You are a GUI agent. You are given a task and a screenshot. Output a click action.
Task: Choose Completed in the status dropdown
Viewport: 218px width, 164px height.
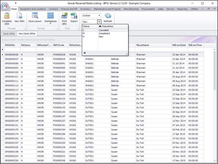point(104,33)
